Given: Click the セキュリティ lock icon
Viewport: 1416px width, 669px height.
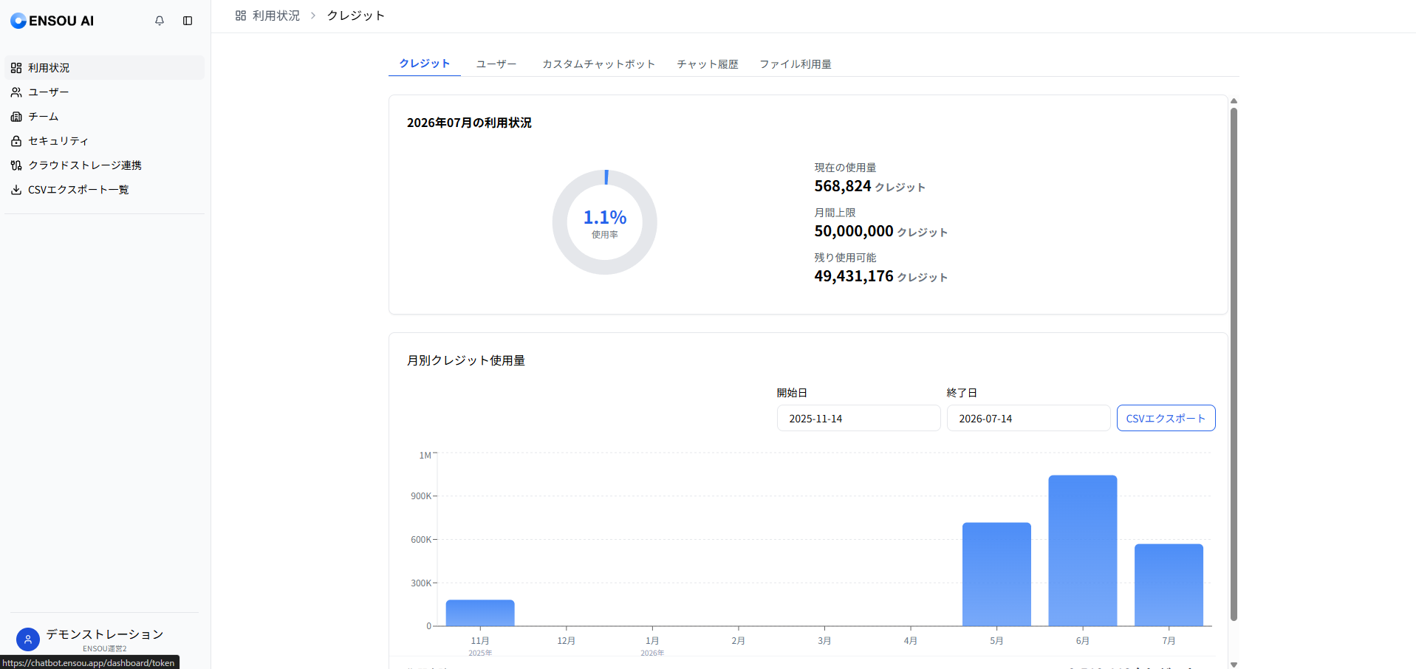Looking at the screenshot, I should click(16, 141).
